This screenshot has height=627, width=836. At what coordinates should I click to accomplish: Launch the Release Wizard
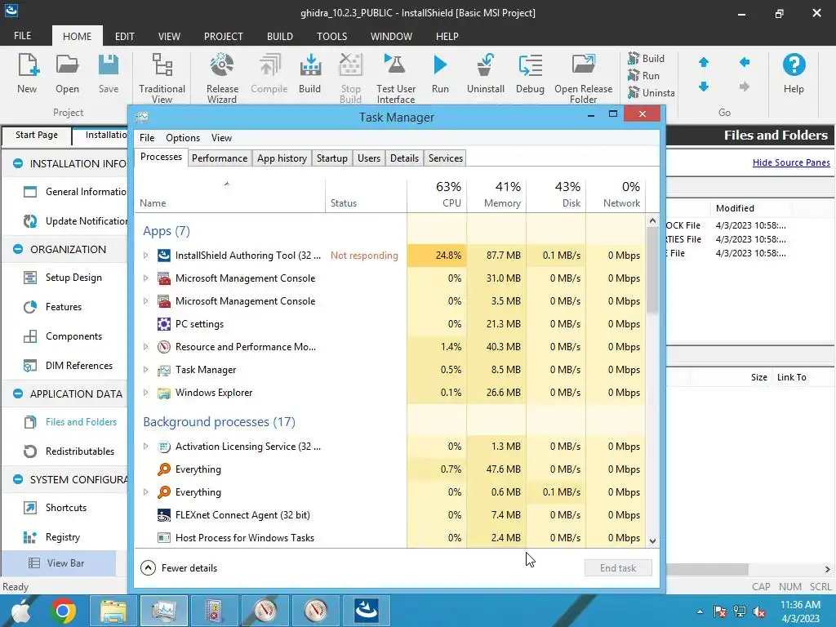pos(222,78)
